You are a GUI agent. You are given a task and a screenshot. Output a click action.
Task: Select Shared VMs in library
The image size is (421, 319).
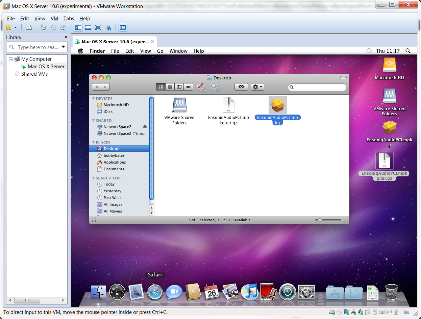pos(31,74)
